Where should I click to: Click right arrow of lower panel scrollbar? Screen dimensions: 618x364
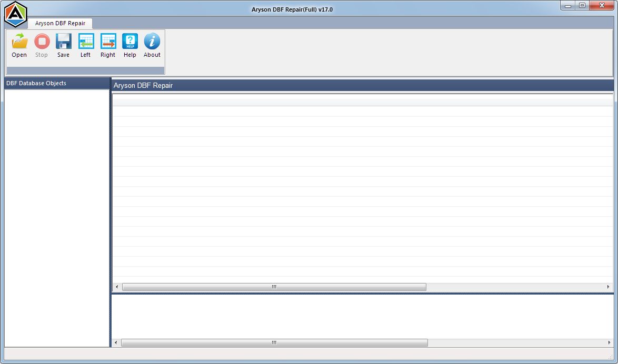point(610,343)
